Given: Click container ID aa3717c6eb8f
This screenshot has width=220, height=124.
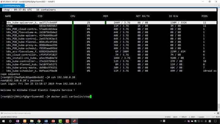Looking at the screenshot, I should [x=48, y=22].
